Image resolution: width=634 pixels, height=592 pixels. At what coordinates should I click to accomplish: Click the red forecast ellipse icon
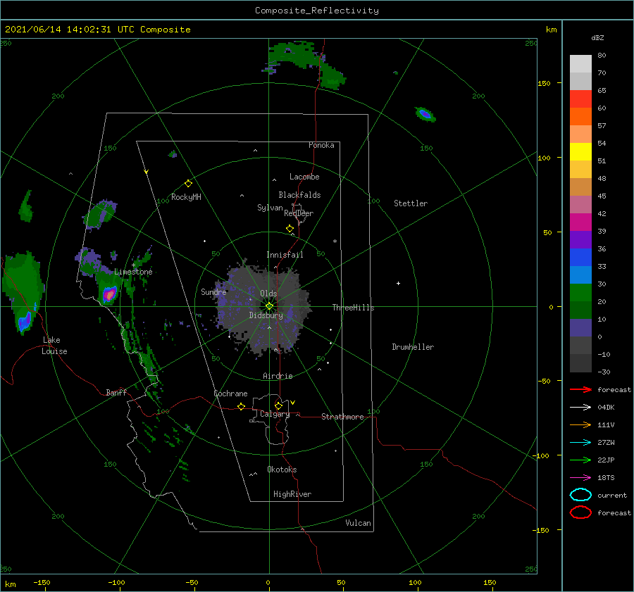point(580,512)
